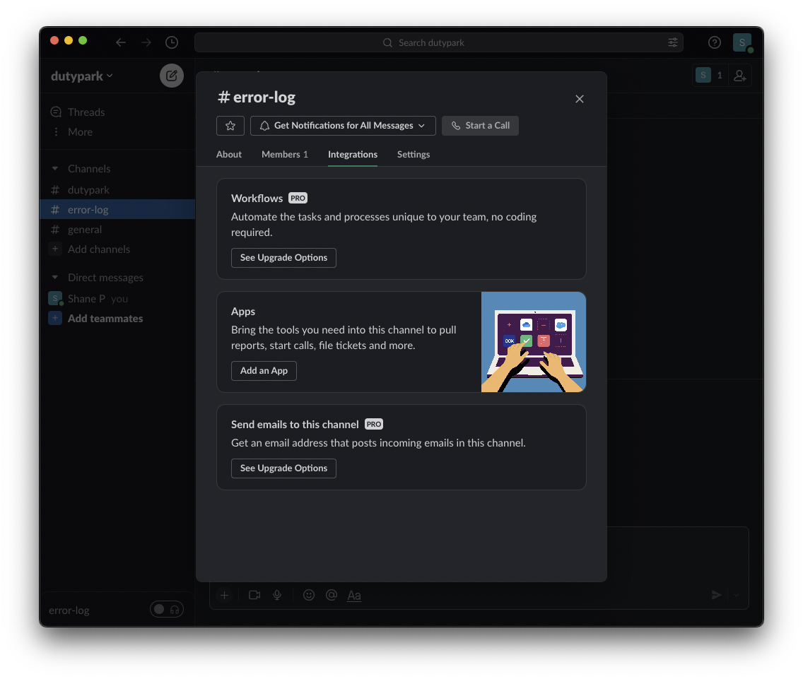Mention someone with the @ icon
This screenshot has width=803, height=679.
point(332,595)
